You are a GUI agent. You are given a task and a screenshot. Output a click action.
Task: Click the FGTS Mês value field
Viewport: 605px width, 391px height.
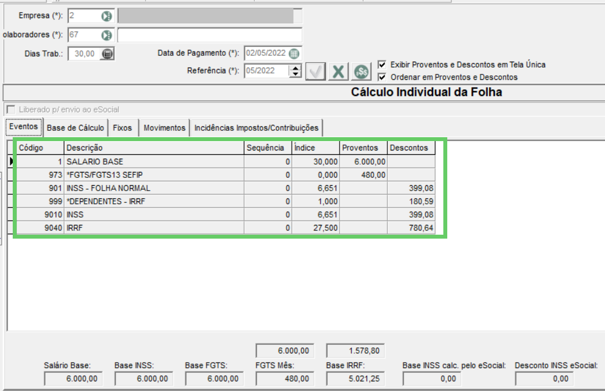click(285, 378)
